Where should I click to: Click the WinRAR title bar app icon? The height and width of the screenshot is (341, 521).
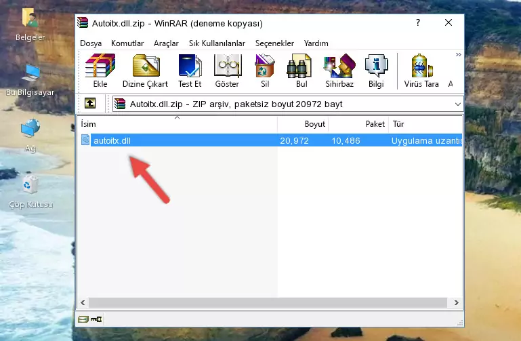[83, 22]
